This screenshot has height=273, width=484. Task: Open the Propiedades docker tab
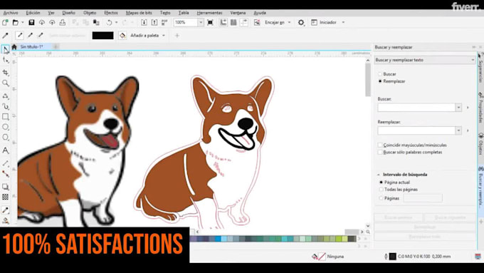(480, 107)
